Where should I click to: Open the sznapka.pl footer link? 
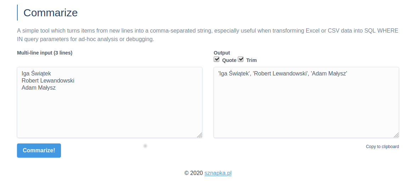coord(218,173)
